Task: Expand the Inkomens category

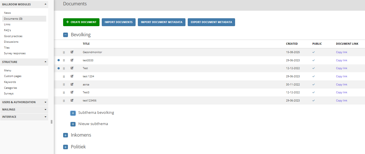Action: pyautogui.click(x=65, y=135)
